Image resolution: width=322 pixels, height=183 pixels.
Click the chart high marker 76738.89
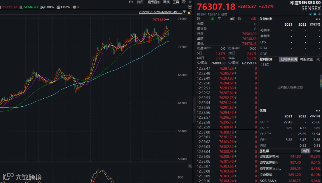coord(159,19)
